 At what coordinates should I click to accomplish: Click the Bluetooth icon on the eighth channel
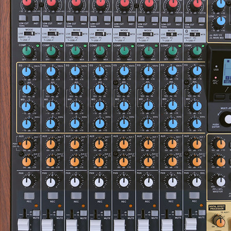[x=186, y=31]
